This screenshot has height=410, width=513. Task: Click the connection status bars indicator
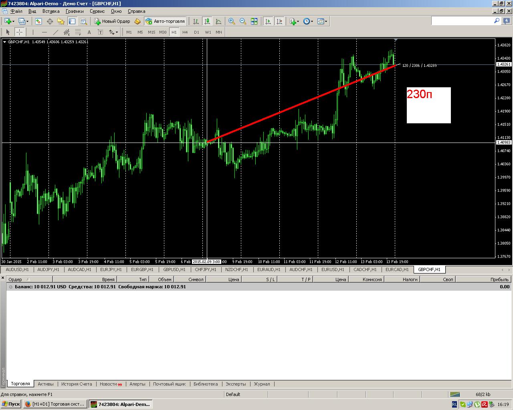click(455, 394)
